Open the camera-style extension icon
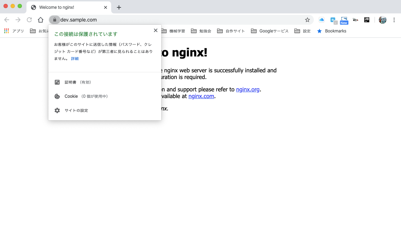The height and width of the screenshot is (241, 401). [x=355, y=20]
